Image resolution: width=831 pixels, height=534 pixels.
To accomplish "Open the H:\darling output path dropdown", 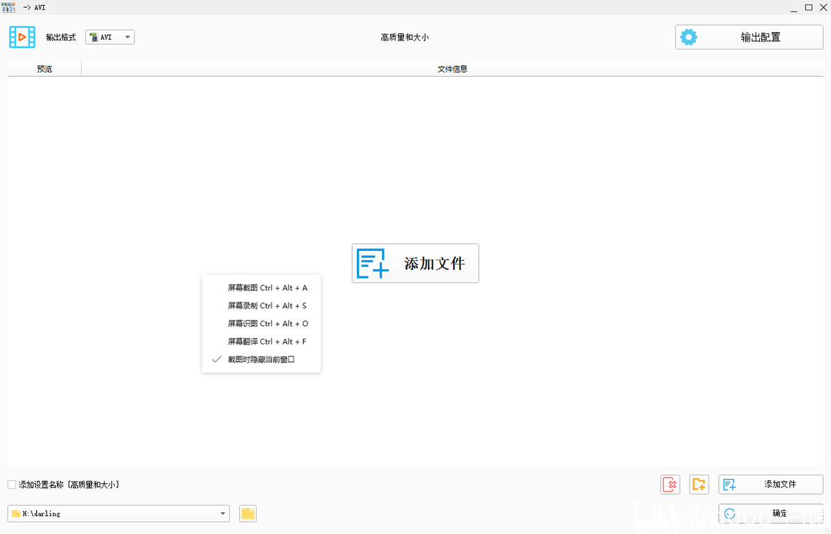I will [x=119, y=513].
